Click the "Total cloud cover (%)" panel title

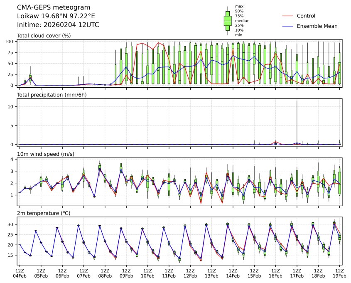point(44,36)
